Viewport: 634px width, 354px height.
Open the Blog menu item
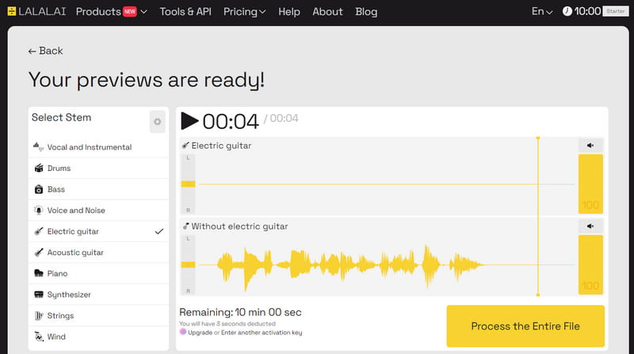[x=366, y=12]
